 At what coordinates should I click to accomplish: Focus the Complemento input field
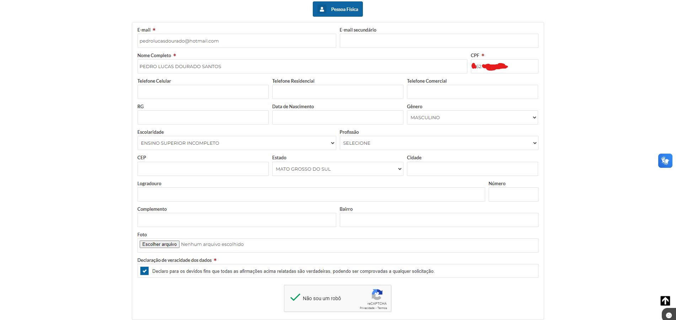click(237, 220)
